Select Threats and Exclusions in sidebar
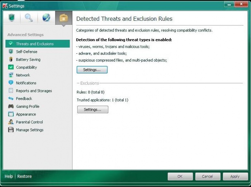The height and width of the screenshot is (187, 251). pos(38,44)
